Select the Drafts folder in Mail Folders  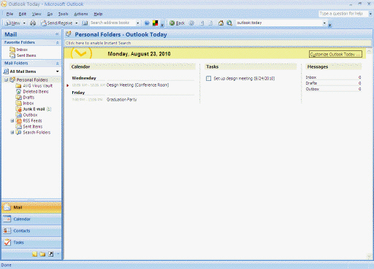[x=25, y=97]
